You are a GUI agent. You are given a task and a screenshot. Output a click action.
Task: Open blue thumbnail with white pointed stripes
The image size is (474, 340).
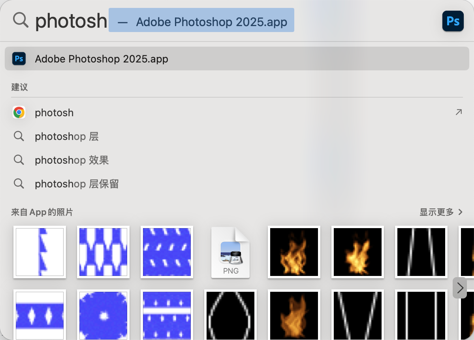103,252
